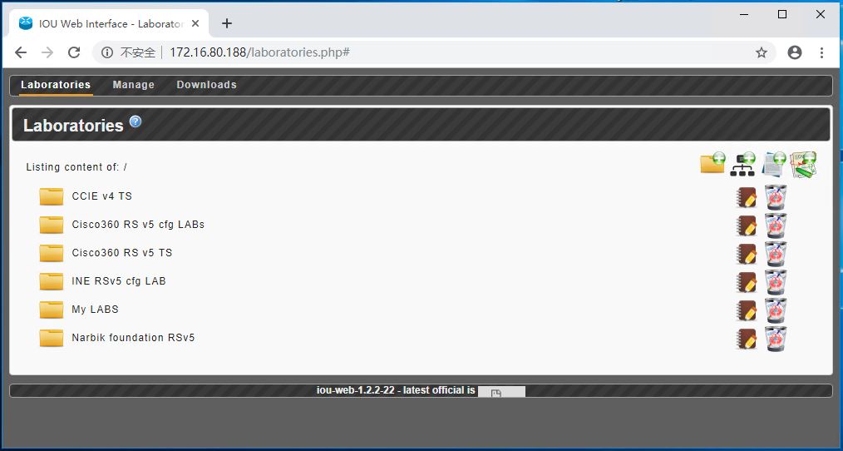Open the CCIE v4 TS folder link
Screen dimensions: 843x451
101,196
